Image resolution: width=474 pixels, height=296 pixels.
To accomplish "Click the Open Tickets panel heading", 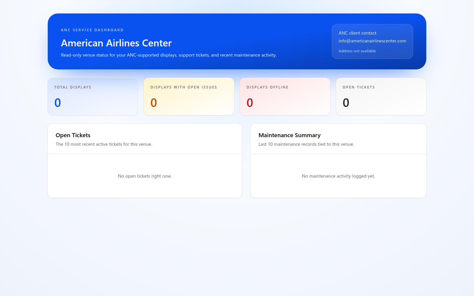I will tap(73, 135).
